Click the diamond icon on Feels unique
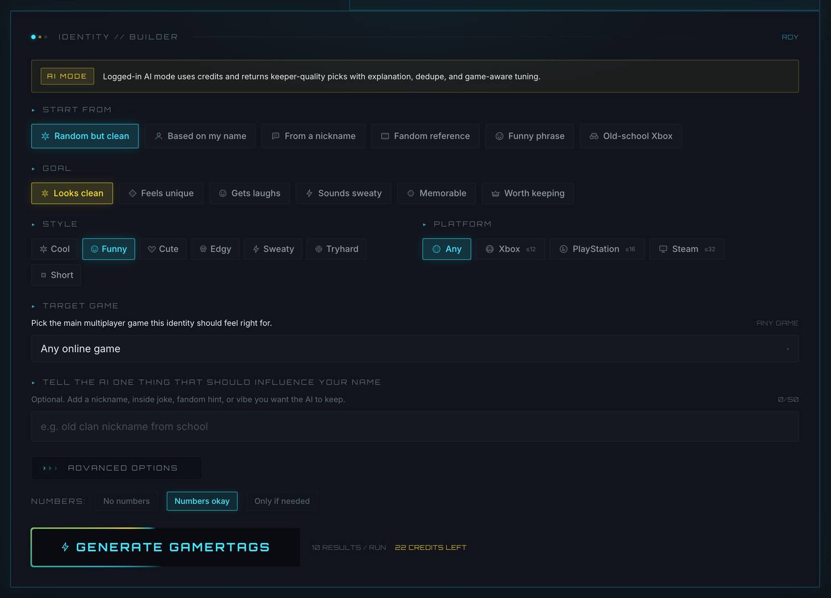 point(132,193)
